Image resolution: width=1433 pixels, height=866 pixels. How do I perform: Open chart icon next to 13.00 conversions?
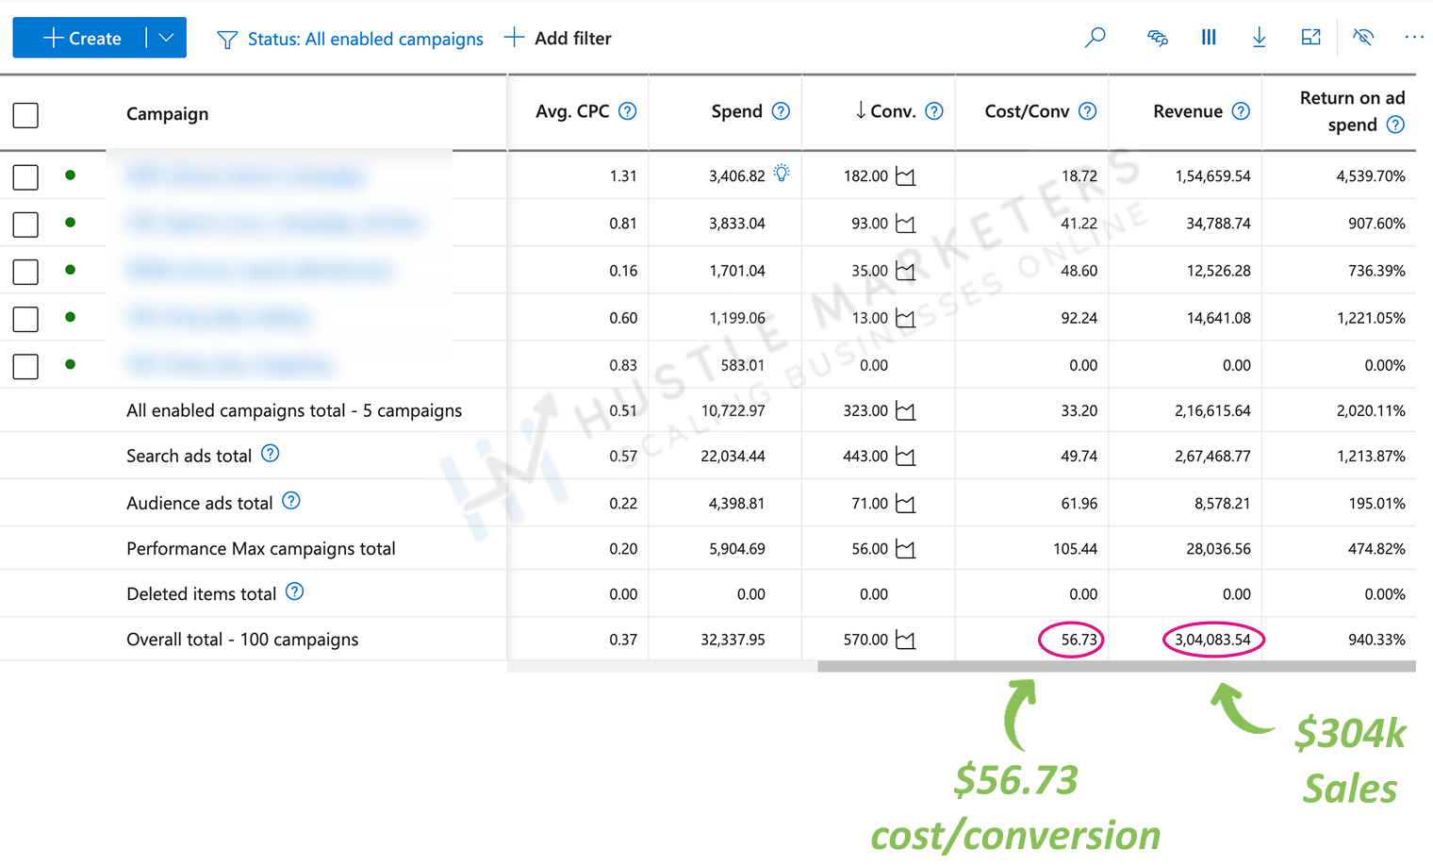coord(905,318)
